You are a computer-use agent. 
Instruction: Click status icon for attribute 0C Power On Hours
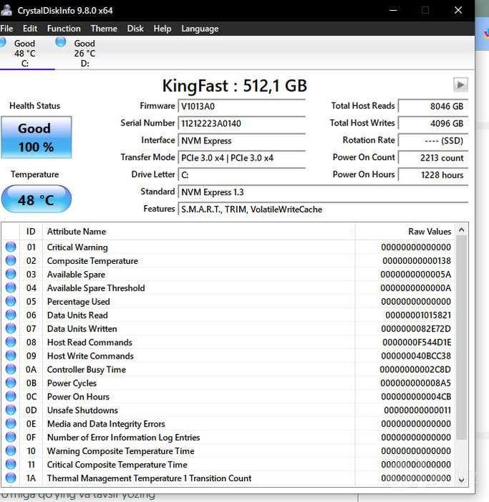pyautogui.click(x=11, y=397)
